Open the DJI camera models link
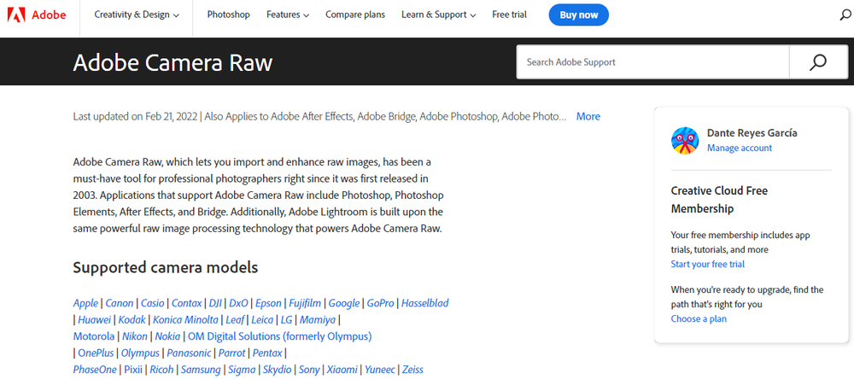Screen dimensions: 854x379 pyautogui.click(x=215, y=303)
